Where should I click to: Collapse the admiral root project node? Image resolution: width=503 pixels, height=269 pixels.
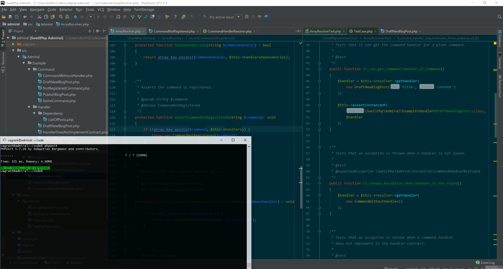(x=8, y=38)
